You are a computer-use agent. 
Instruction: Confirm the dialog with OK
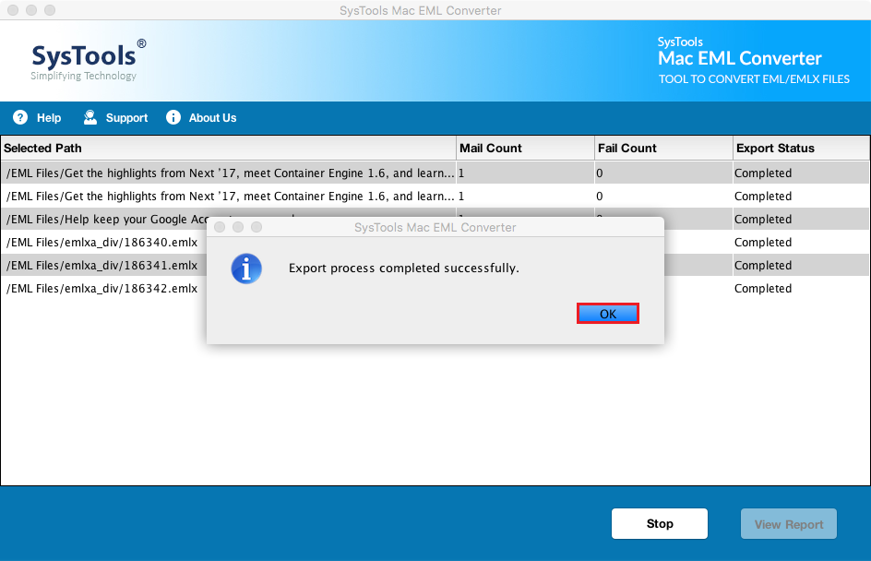(x=608, y=314)
